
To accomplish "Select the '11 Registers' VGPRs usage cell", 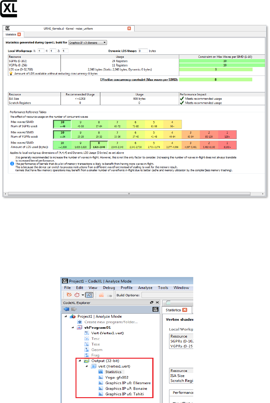I will [120, 65].
